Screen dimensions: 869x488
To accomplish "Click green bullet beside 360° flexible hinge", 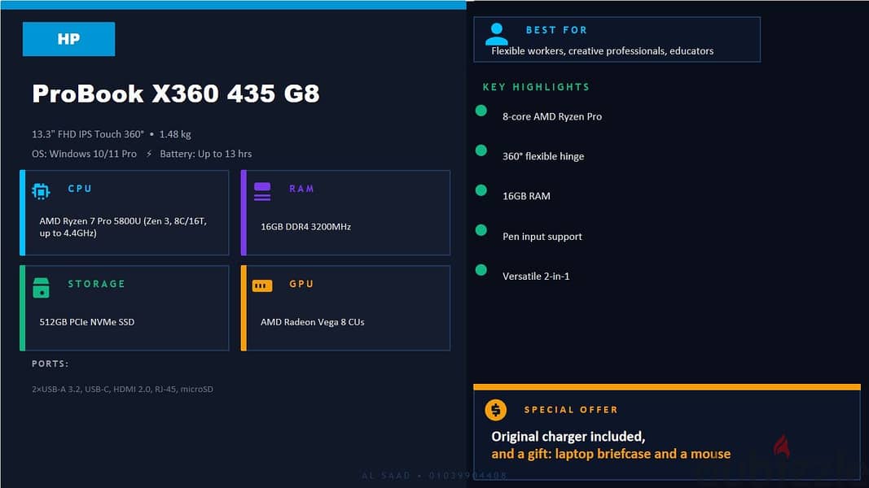I will 481,150.
